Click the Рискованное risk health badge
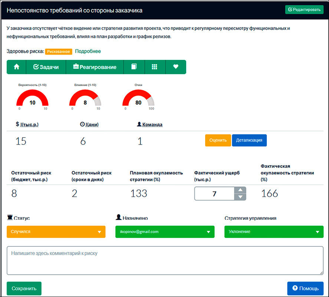The image size is (329, 297). pyautogui.click(x=59, y=51)
